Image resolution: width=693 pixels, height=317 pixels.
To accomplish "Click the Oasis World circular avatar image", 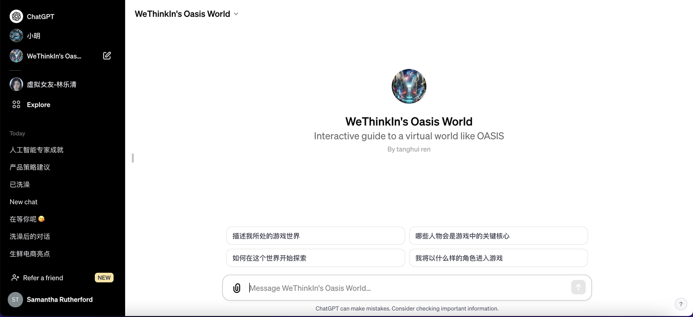I will click(x=409, y=86).
